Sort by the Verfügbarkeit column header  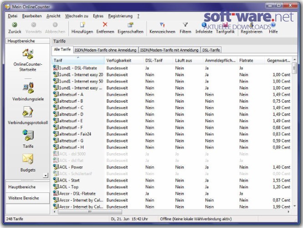(124, 60)
